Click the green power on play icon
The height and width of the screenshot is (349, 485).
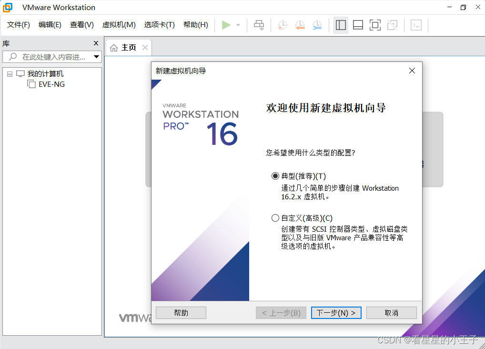click(x=226, y=25)
